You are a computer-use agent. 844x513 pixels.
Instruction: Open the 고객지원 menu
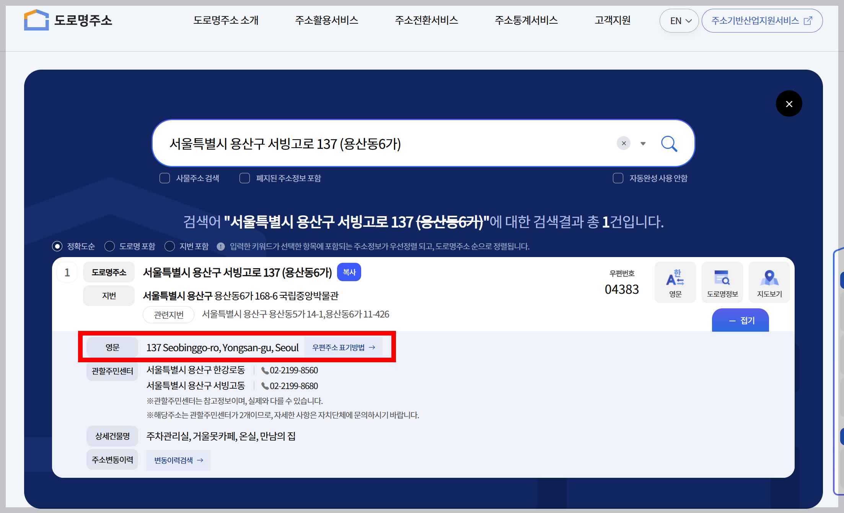point(612,20)
